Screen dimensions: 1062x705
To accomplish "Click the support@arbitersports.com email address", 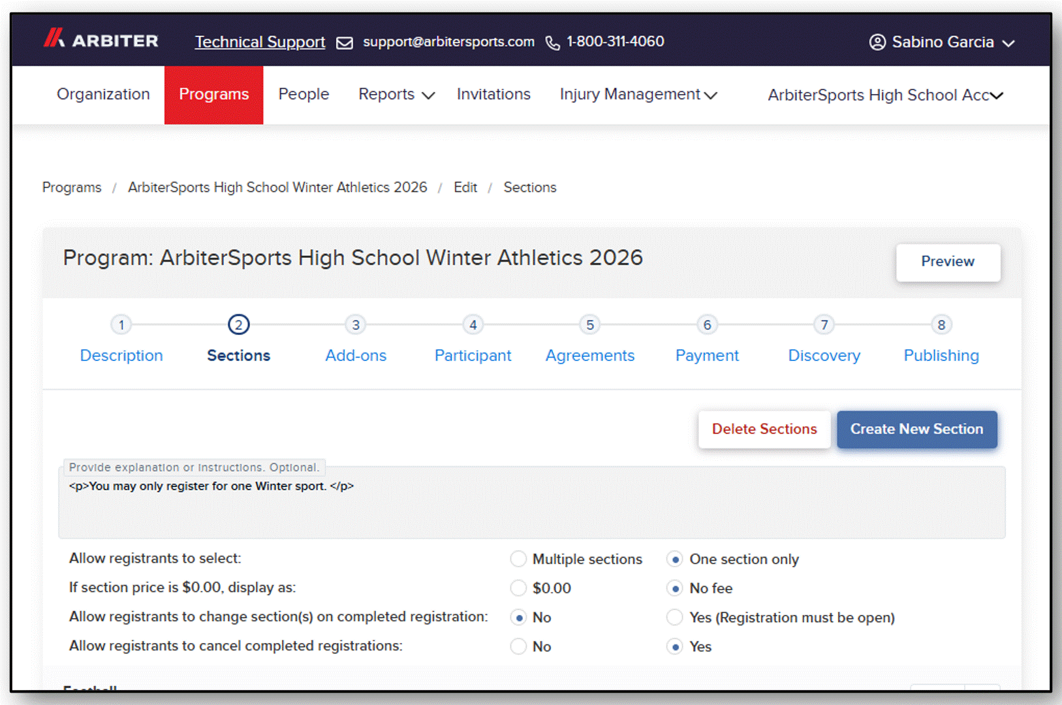I will (x=448, y=42).
